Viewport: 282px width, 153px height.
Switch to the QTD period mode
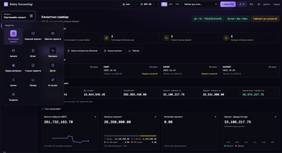coord(171,4)
